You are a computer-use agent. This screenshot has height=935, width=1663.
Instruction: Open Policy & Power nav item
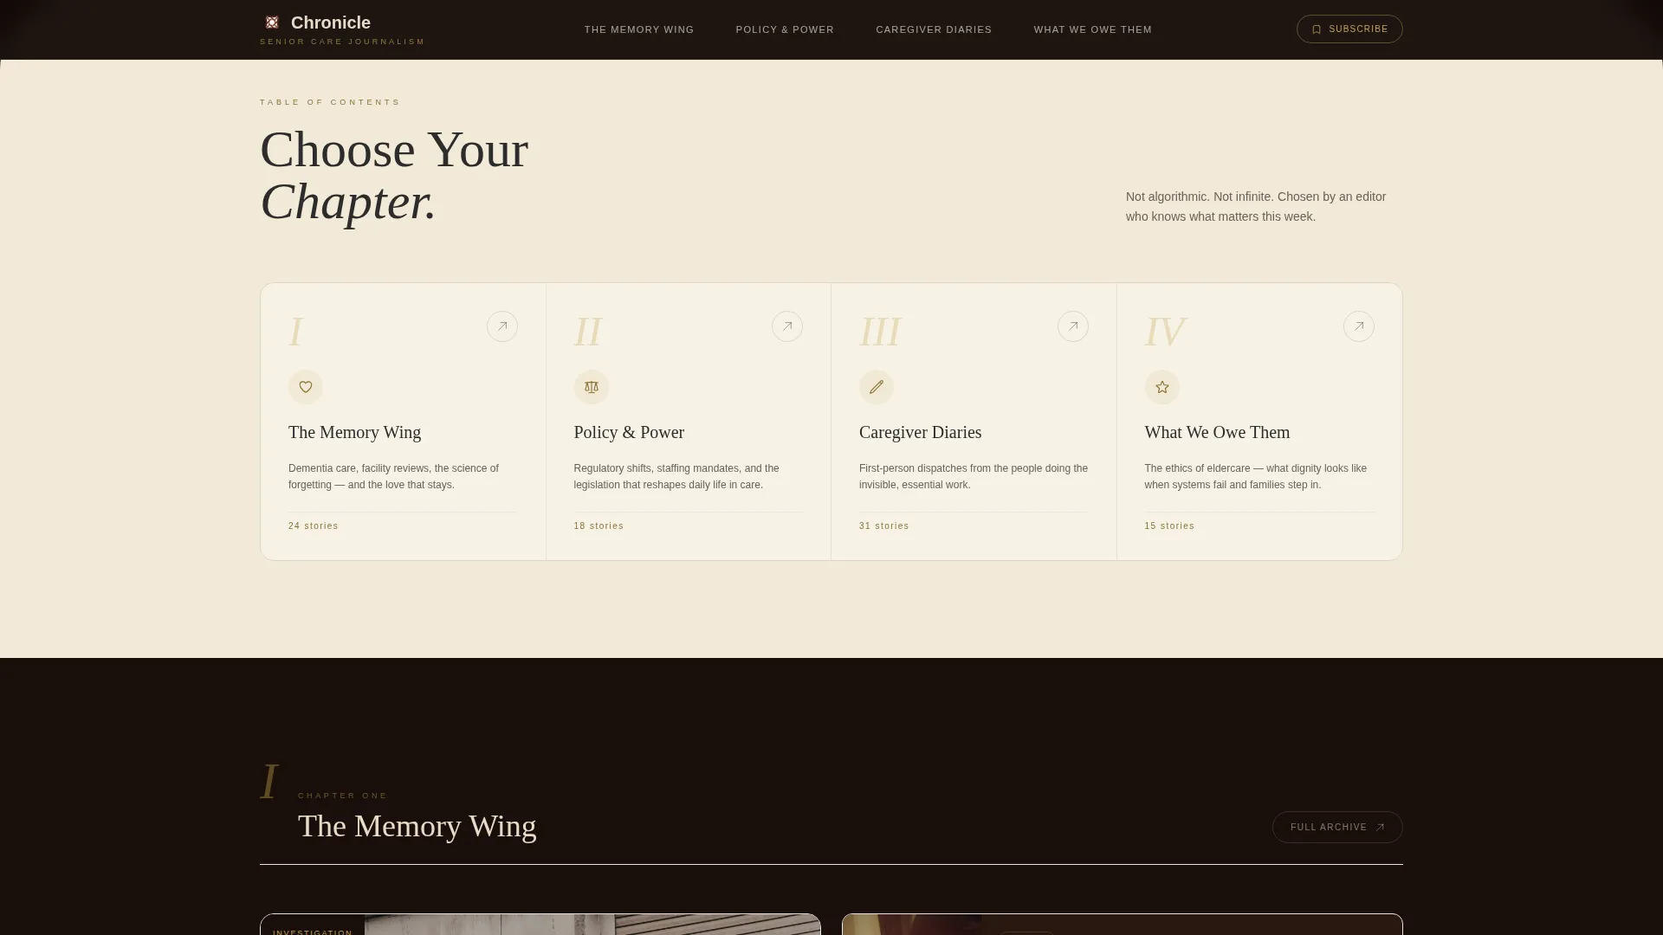[x=785, y=29]
